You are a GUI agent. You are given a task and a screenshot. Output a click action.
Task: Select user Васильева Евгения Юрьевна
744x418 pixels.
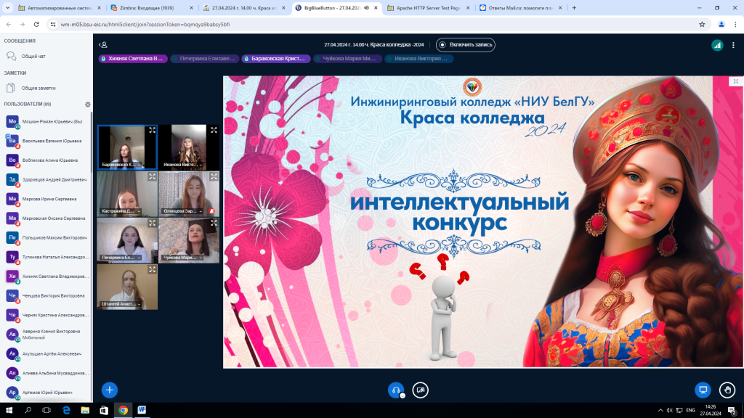tap(46, 142)
